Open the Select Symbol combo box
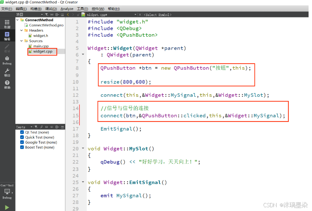The width and height of the screenshot is (312, 211). click(x=158, y=14)
